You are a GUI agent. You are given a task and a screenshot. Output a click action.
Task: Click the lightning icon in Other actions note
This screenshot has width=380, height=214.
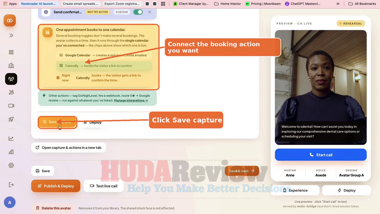coord(44,95)
